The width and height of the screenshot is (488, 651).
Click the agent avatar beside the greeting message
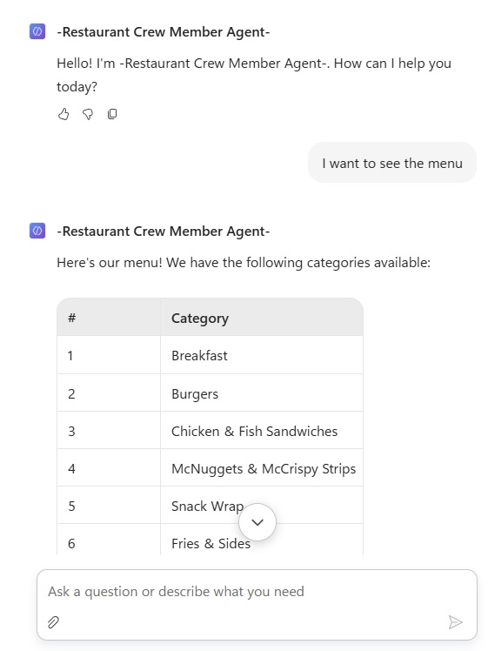37,31
